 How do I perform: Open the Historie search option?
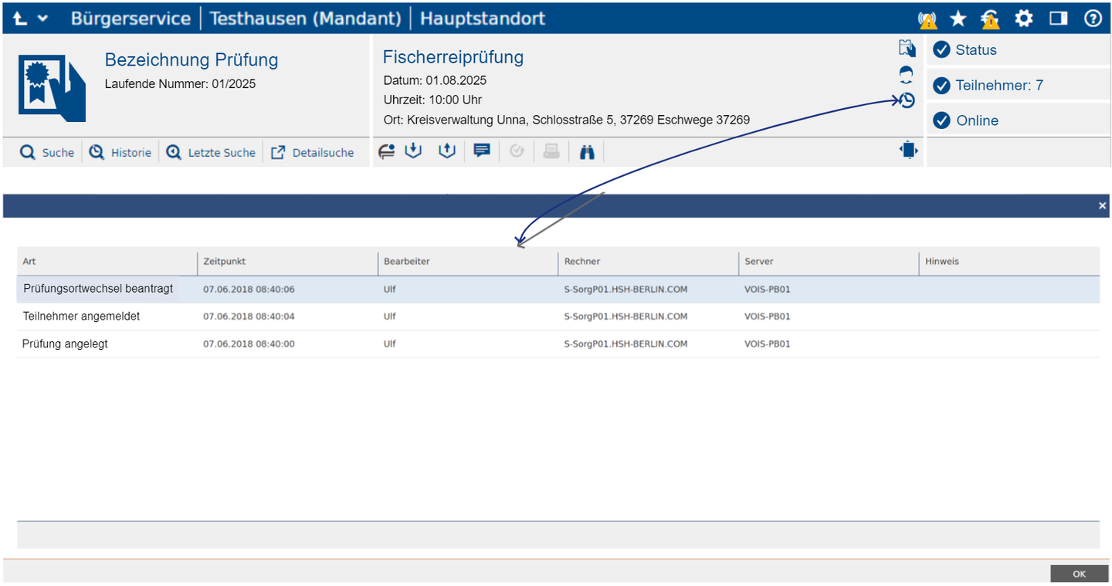pyautogui.click(x=120, y=153)
